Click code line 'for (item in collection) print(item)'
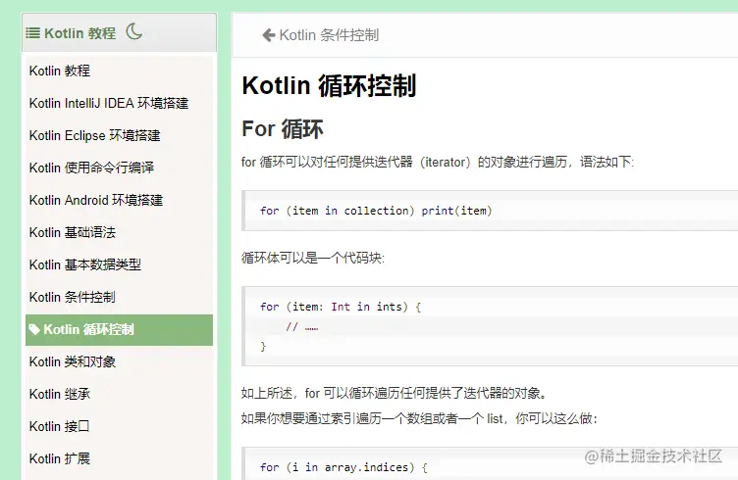This screenshot has height=480, width=738. click(x=376, y=211)
